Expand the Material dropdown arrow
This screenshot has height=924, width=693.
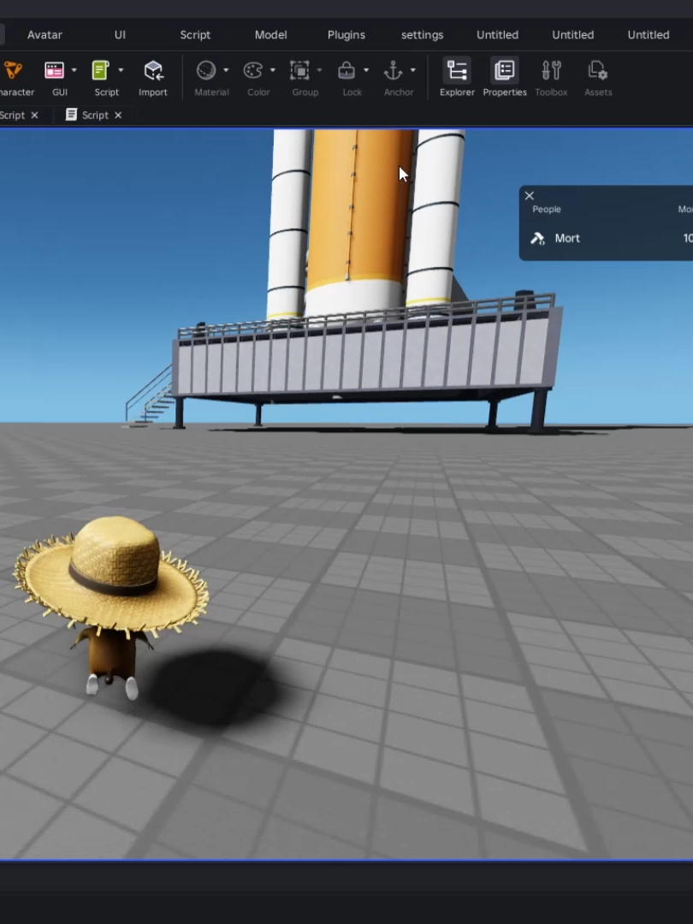(226, 70)
